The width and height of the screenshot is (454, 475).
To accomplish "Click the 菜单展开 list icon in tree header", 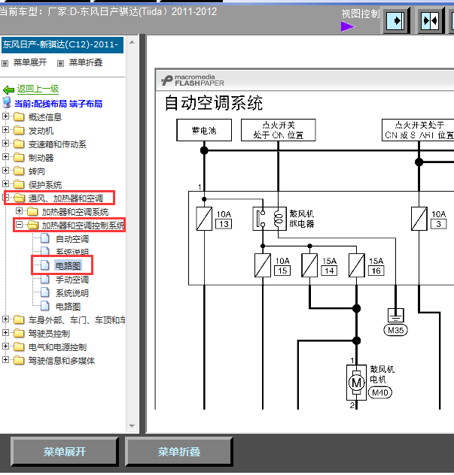I will pyautogui.click(x=5, y=63).
